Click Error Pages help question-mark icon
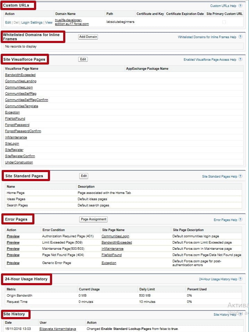The height and width of the screenshot is (332, 249). [240, 220]
